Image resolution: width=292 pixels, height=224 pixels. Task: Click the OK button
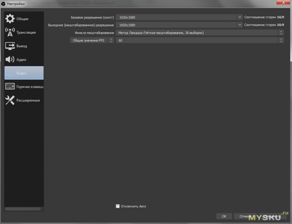(x=224, y=216)
